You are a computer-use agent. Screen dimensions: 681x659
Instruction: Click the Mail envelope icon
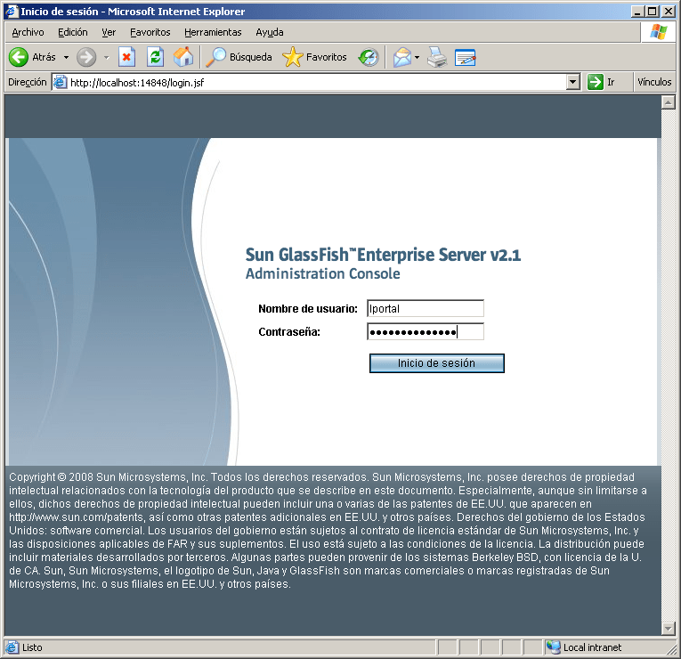coord(402,57)
